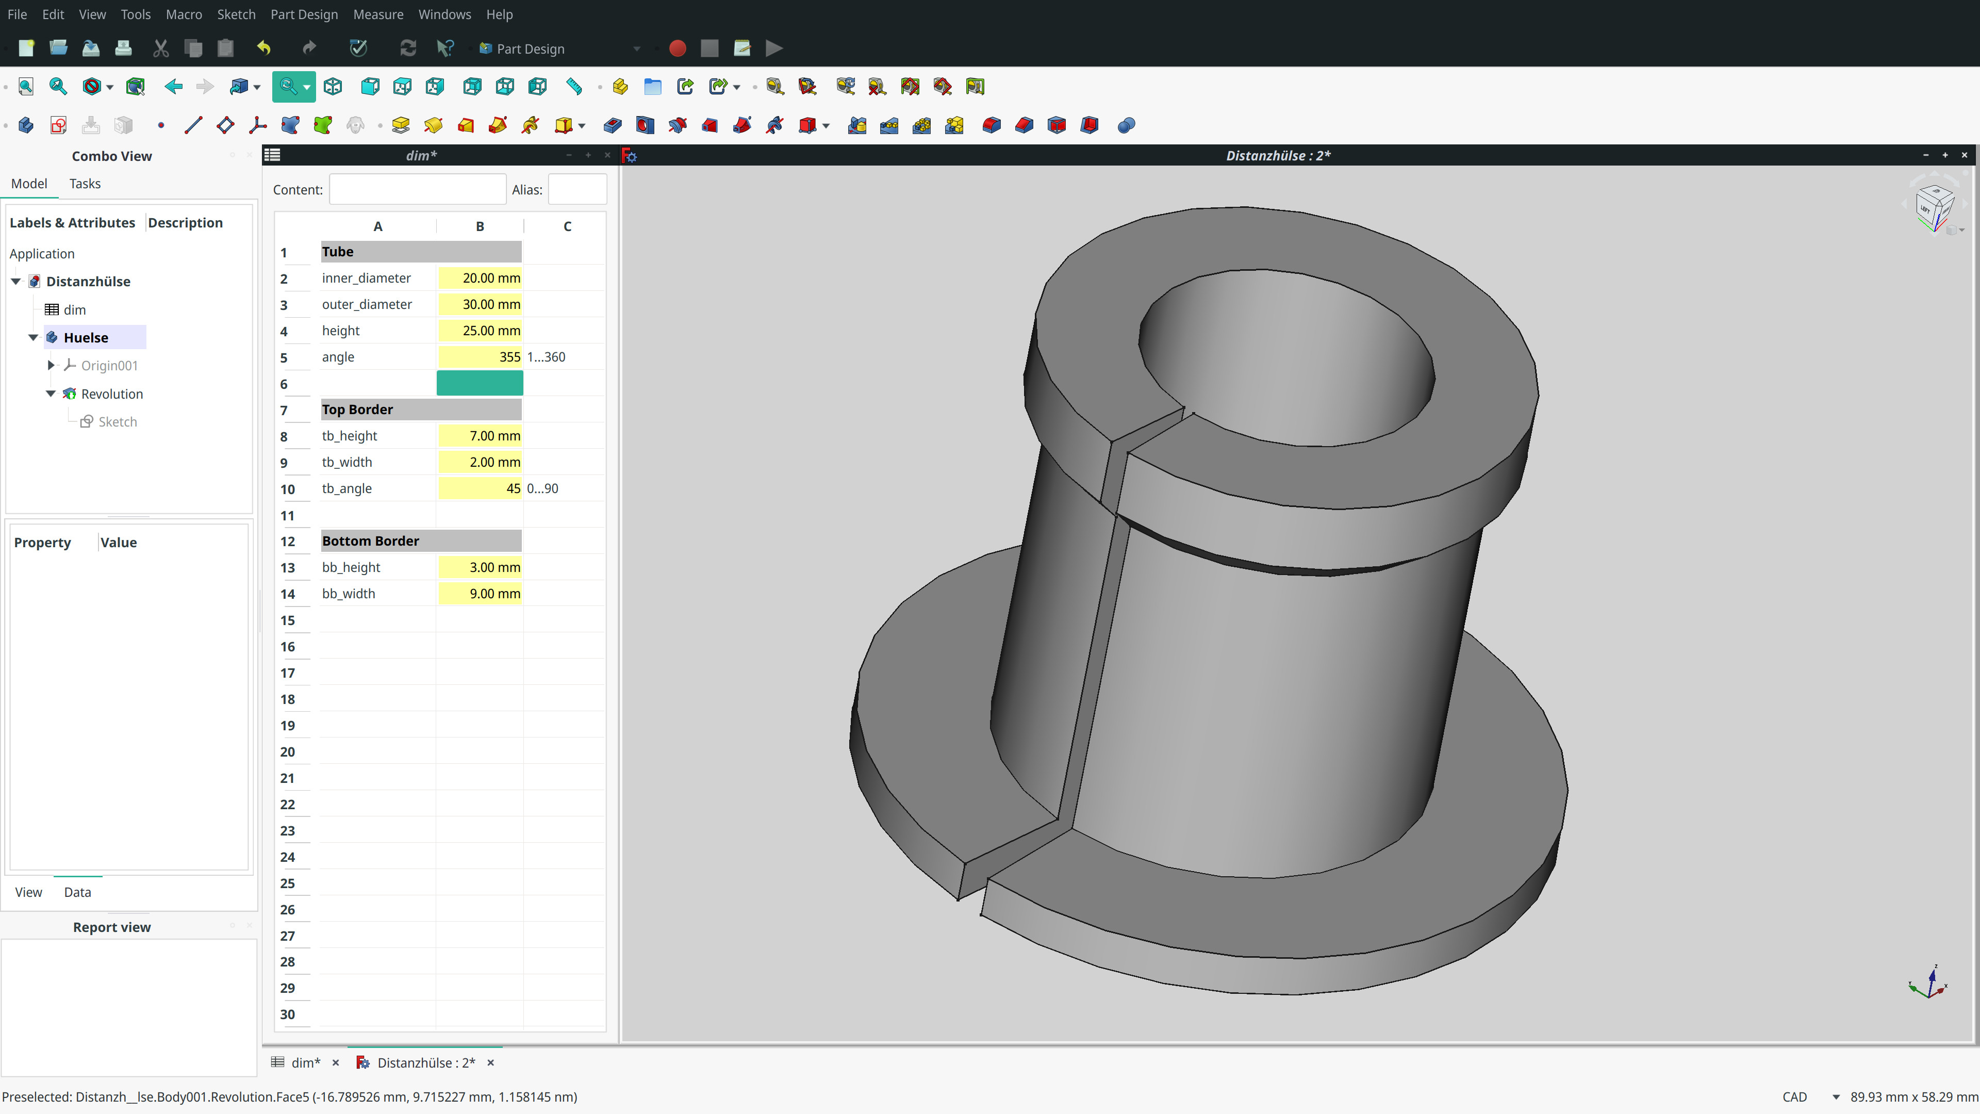Set view to isometric
Image resolution: width=1980 pixels, height=1114 pixels.
[x=333, y=86]
